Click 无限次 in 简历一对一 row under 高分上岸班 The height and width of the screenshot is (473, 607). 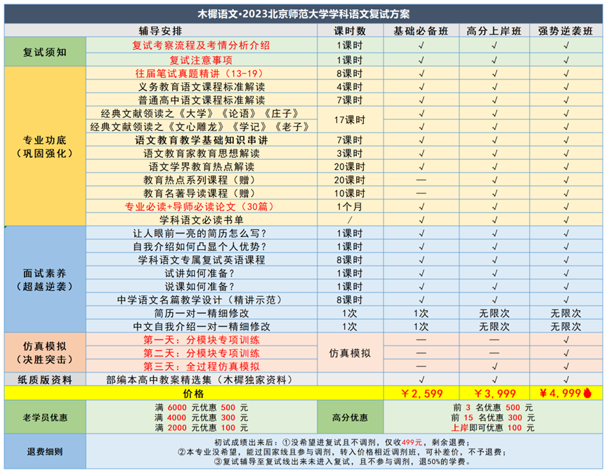click(x=495, y=313)
